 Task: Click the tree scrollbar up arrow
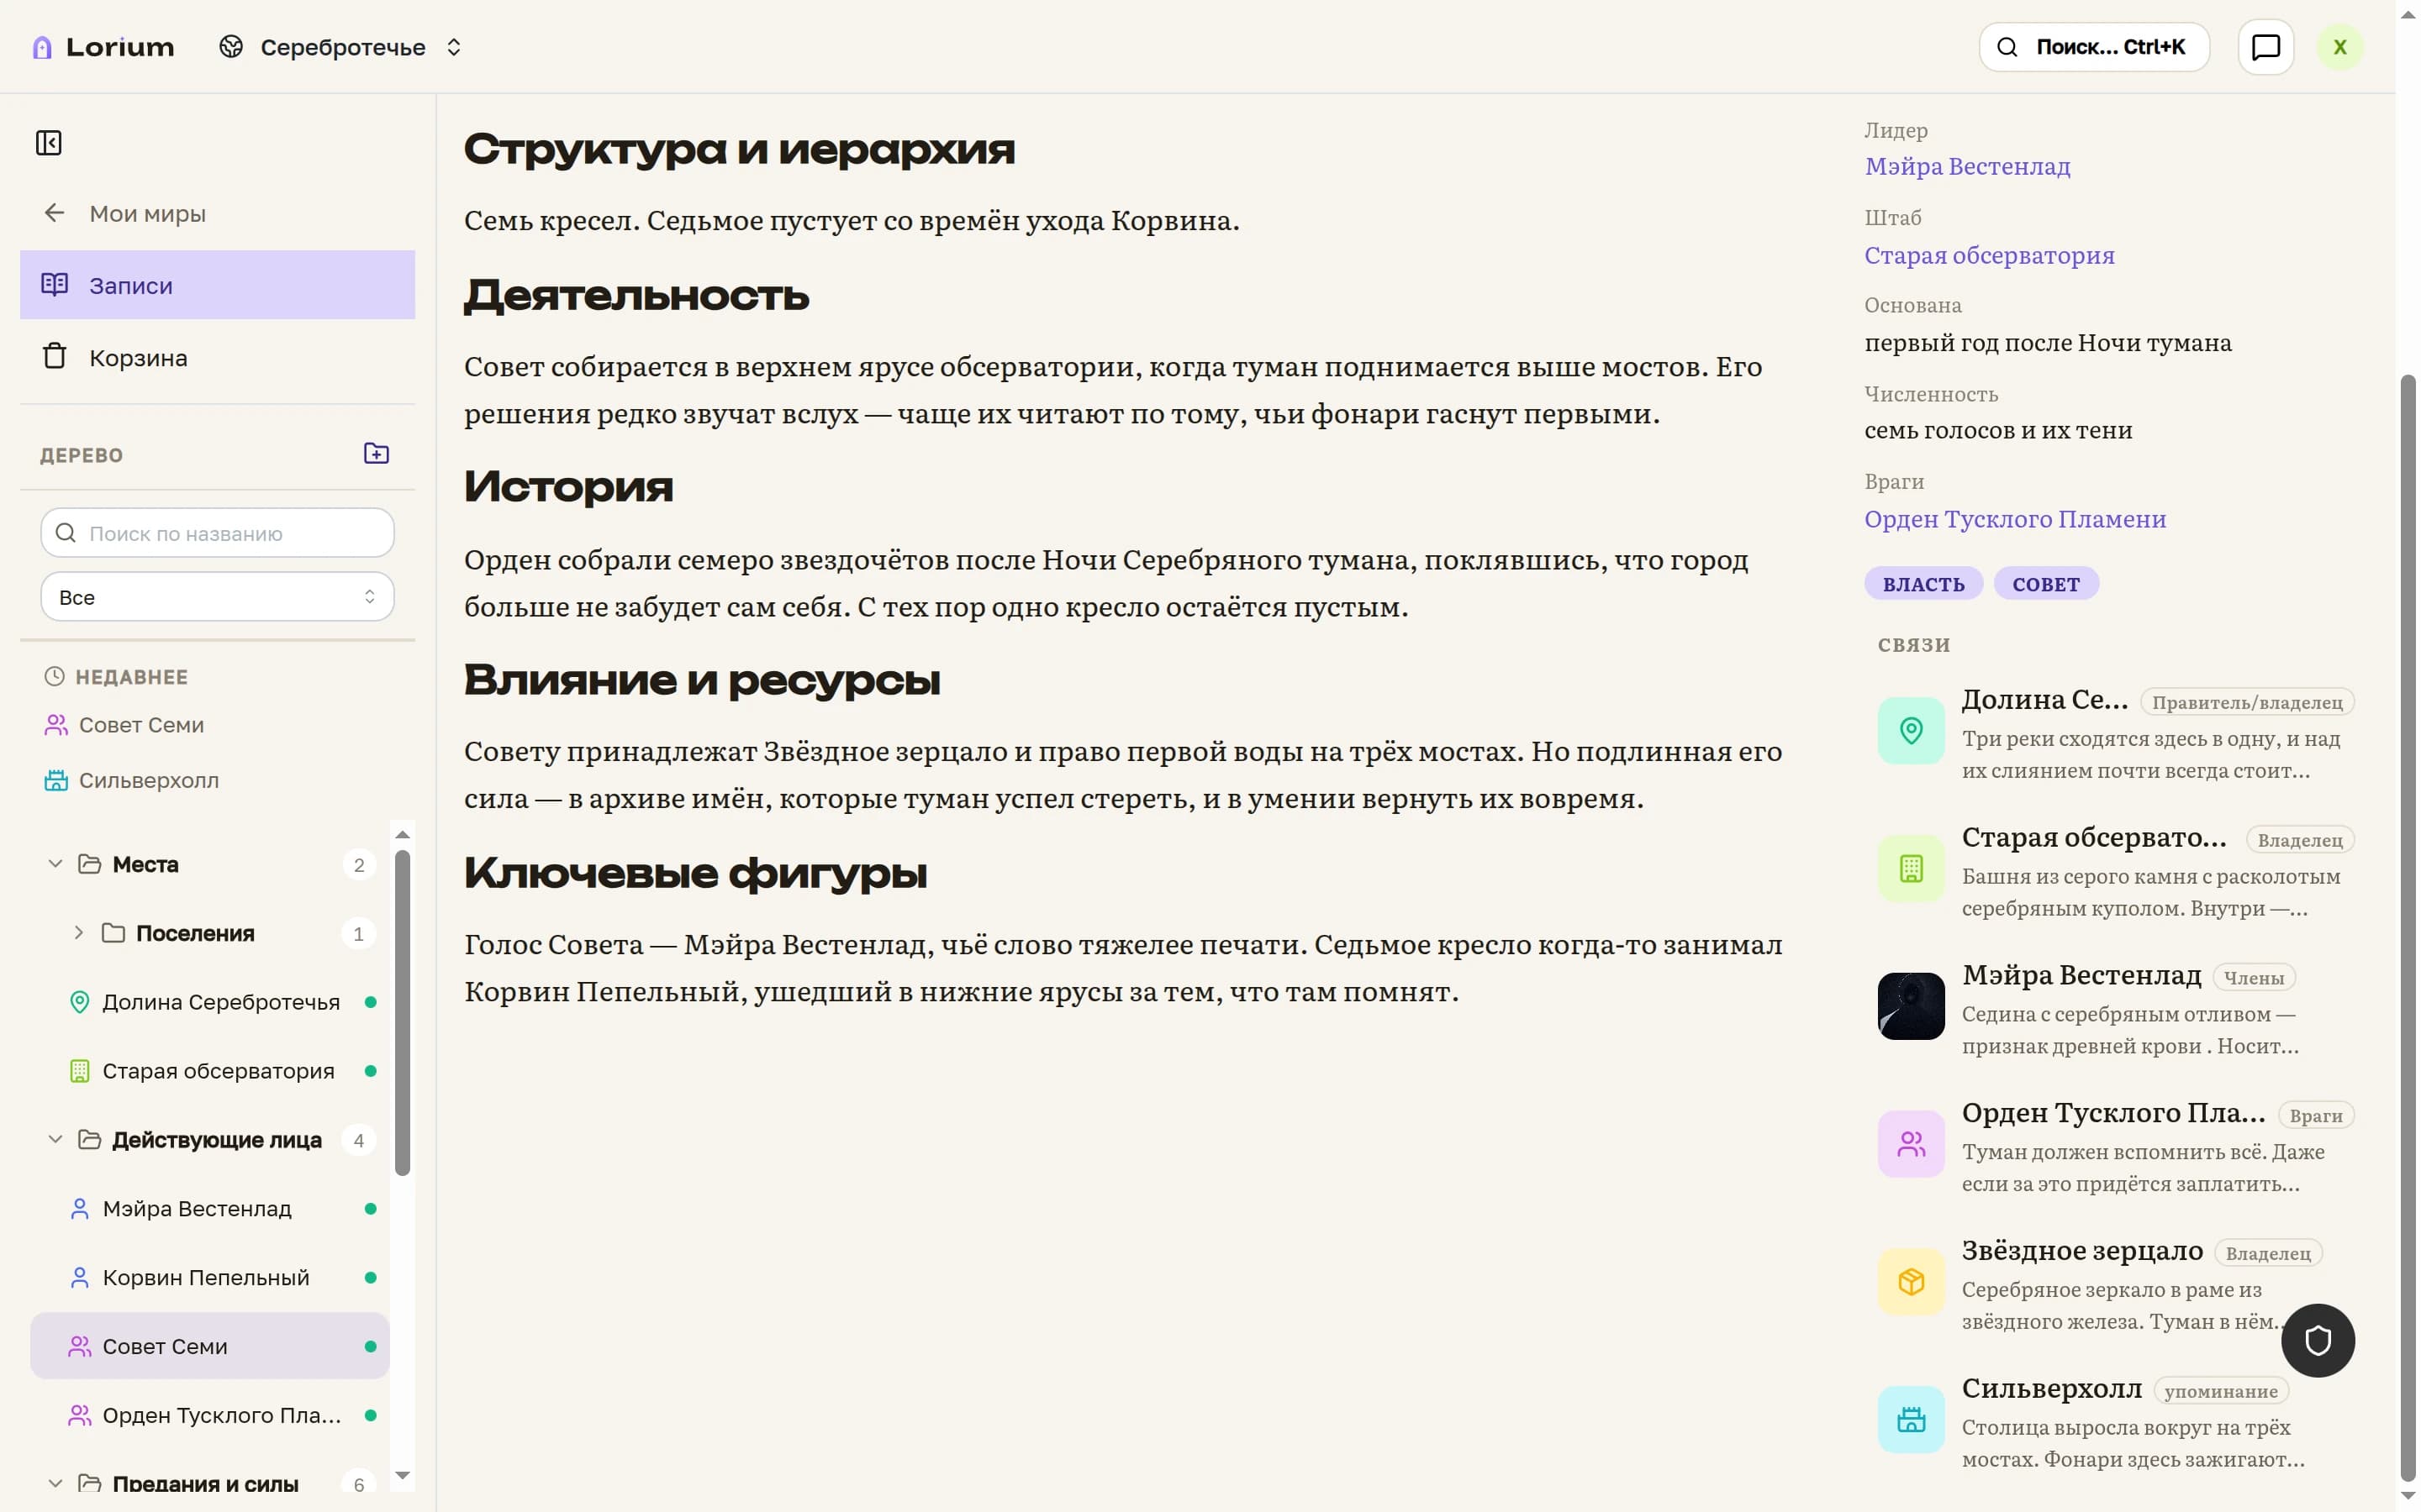point(402,834)
